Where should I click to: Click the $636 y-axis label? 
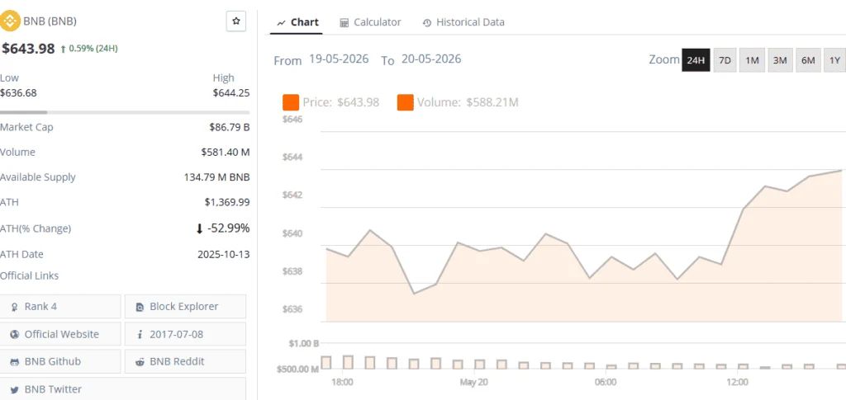[x=292, y=309]
